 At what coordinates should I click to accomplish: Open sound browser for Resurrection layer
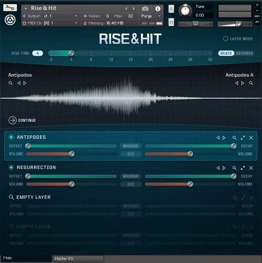pyautogui.click(x=234, y=168)
